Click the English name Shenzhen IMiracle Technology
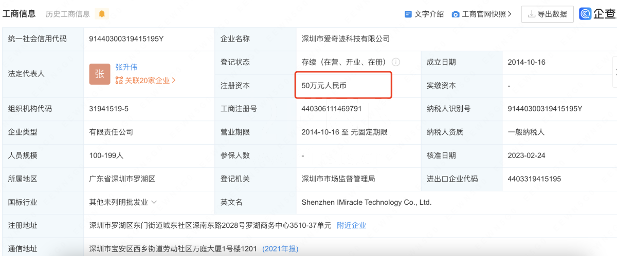Viewport: 617px width, 256px height. point(366,202)
